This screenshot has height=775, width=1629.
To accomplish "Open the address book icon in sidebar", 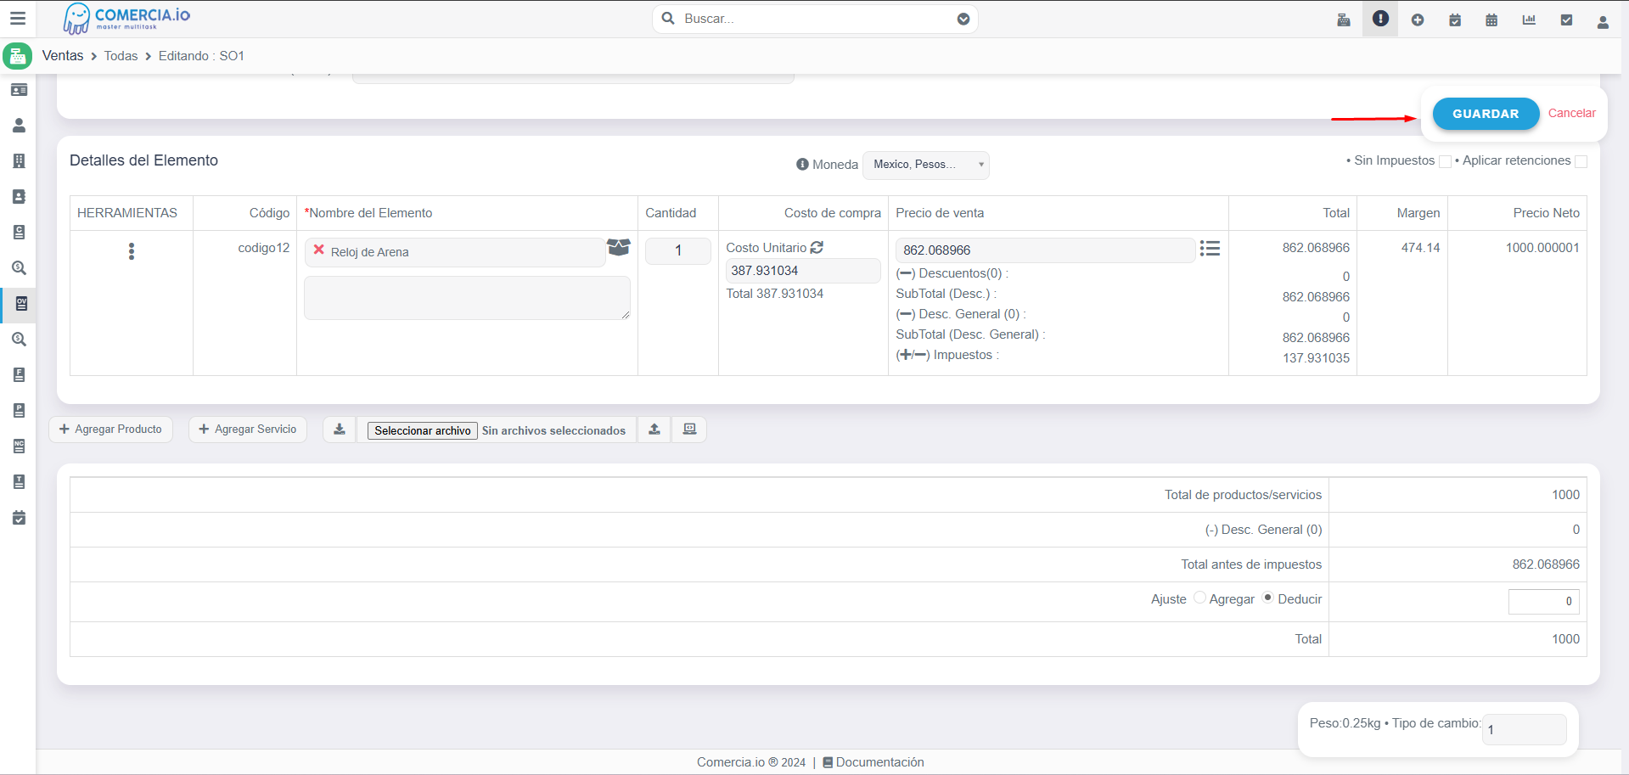I will [19, 197].
